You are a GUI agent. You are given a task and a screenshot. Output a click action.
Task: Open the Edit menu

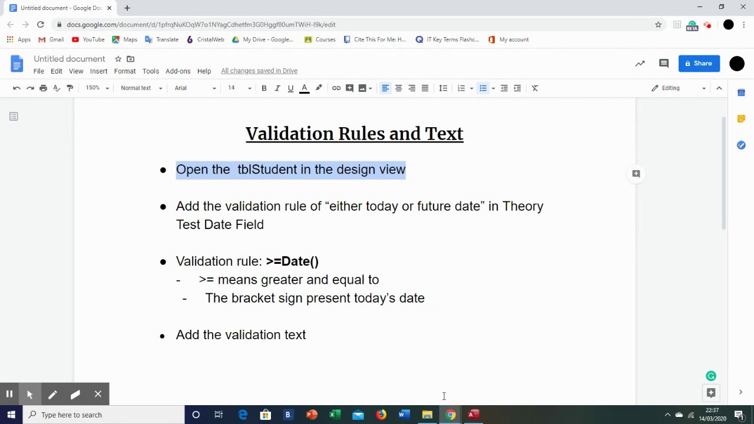[57, 71]
